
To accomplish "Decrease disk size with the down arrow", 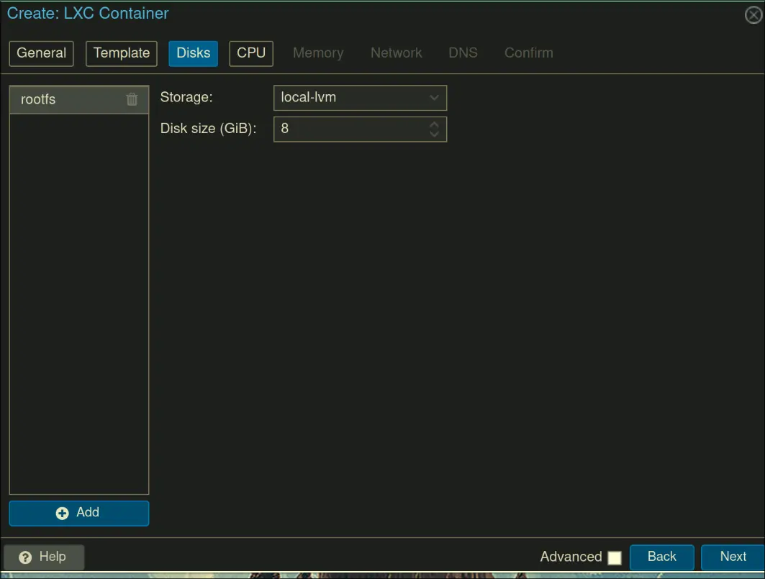I will [434, 134].
